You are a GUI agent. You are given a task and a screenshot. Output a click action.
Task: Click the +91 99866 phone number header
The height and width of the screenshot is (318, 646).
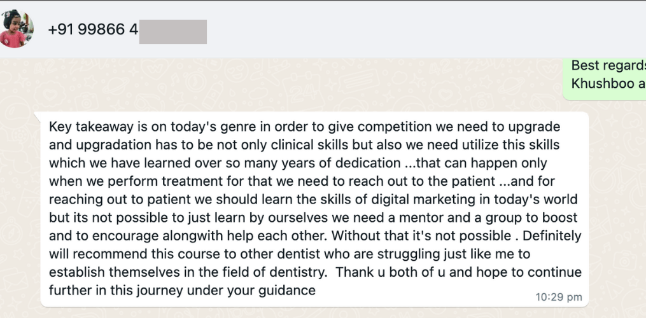point(92,30)
